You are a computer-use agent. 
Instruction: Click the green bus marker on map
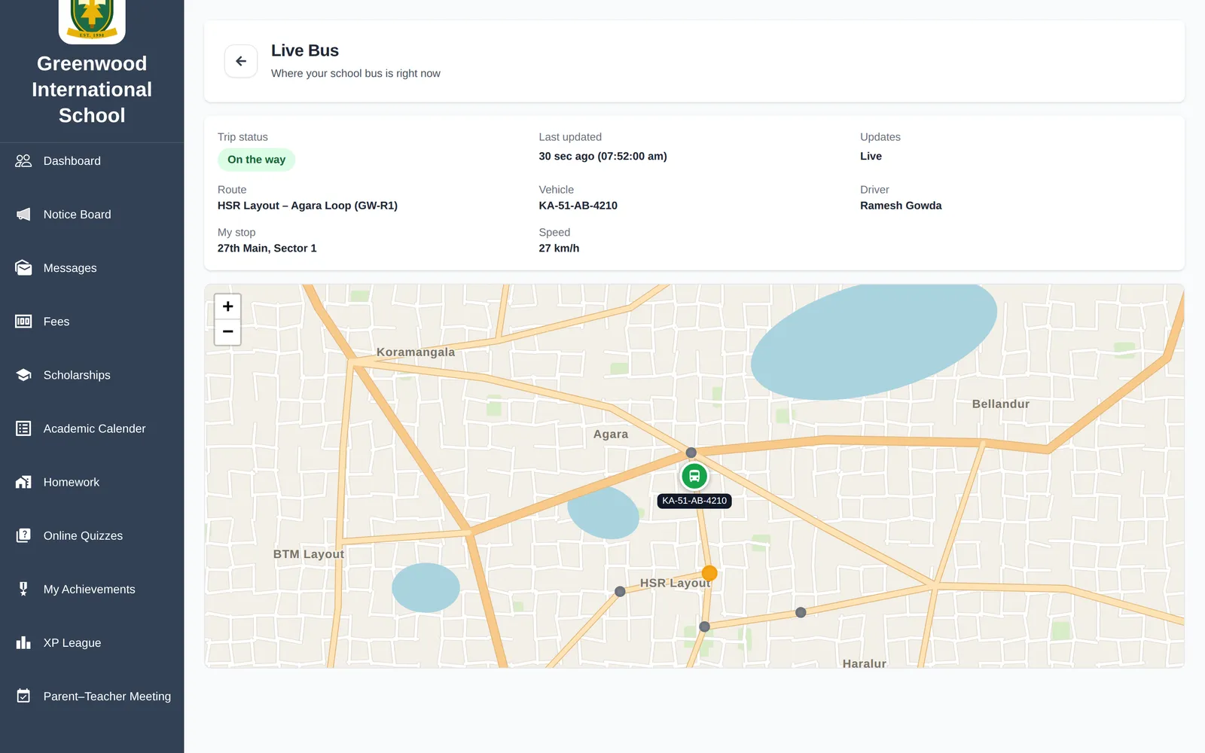point(694,476)
